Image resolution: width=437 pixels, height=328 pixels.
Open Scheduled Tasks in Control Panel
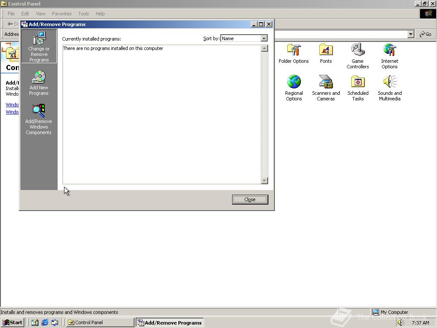click(358, 88)
